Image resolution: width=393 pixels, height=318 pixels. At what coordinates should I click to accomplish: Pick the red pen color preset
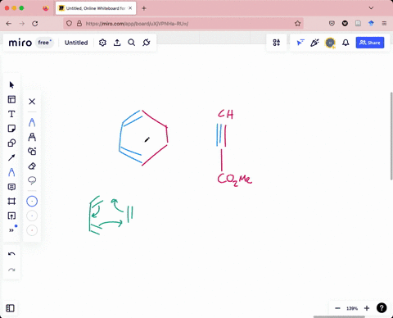pos(32,230)
